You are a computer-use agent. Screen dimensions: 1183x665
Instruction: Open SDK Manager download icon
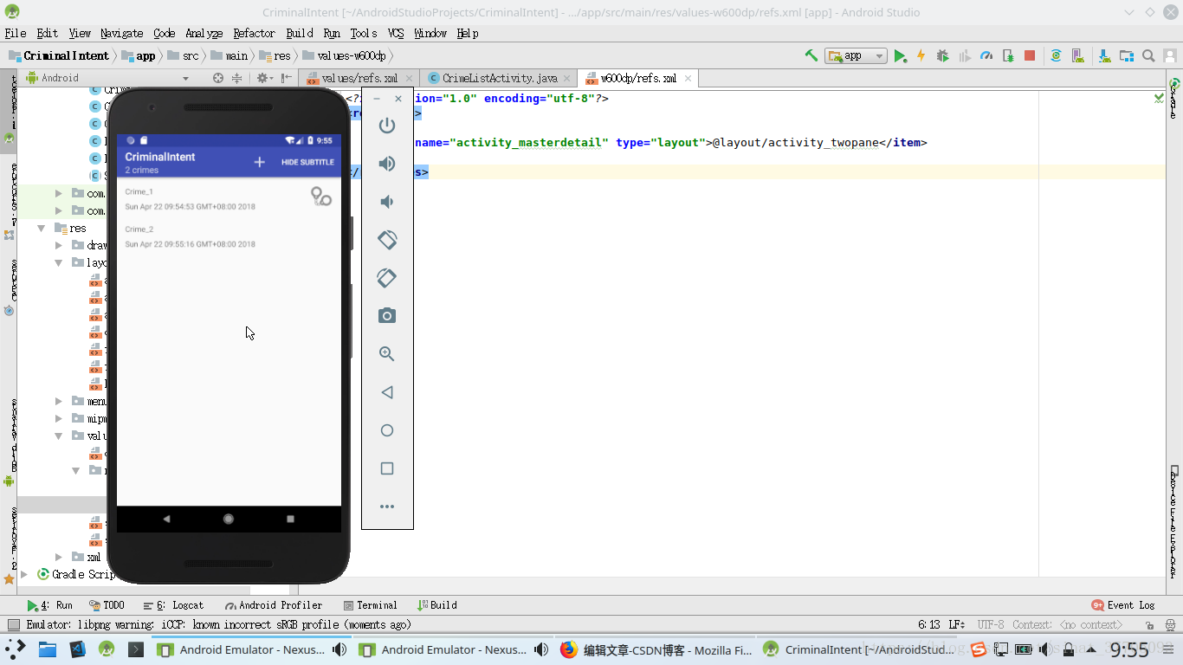pyautogui.click(x=1104, y=55)
